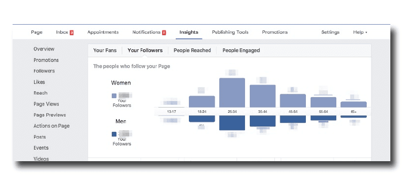
Task: Click the men 35-44 age bar
Action: 262,121
